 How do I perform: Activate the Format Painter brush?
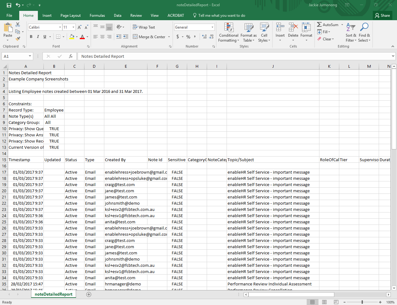tap(18, 39)
